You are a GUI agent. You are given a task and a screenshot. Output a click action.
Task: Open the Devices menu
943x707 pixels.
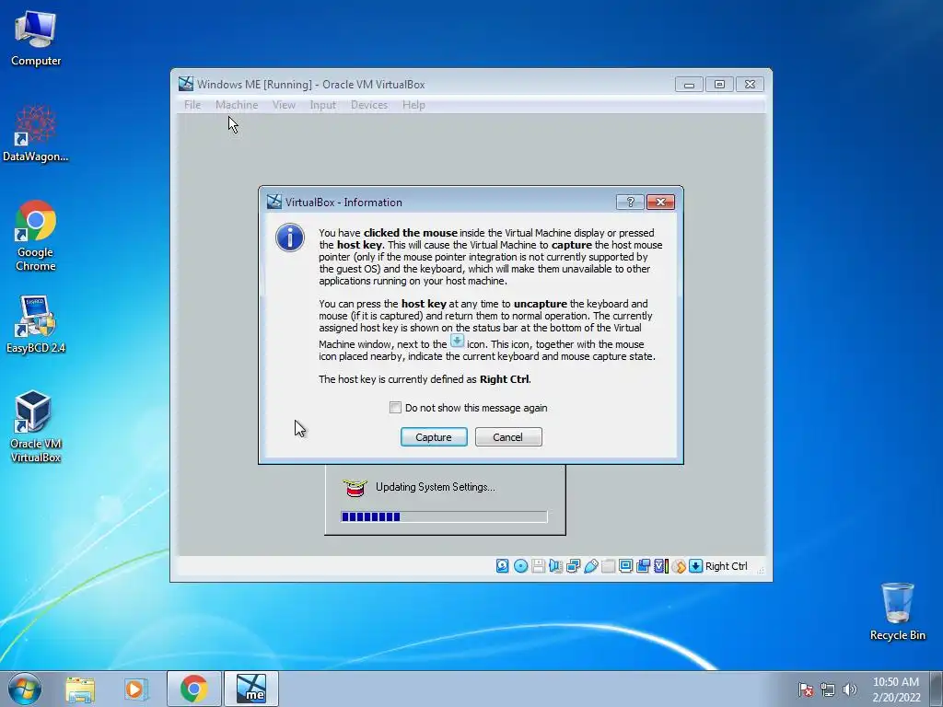pyautogui.click(x=368, y=105)
